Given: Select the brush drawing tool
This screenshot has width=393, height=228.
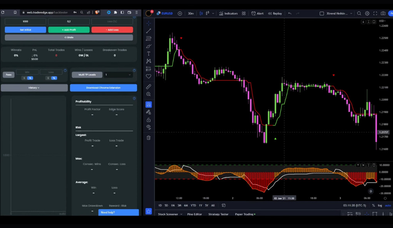Looking at the screenshot, I should coord(149,46).
